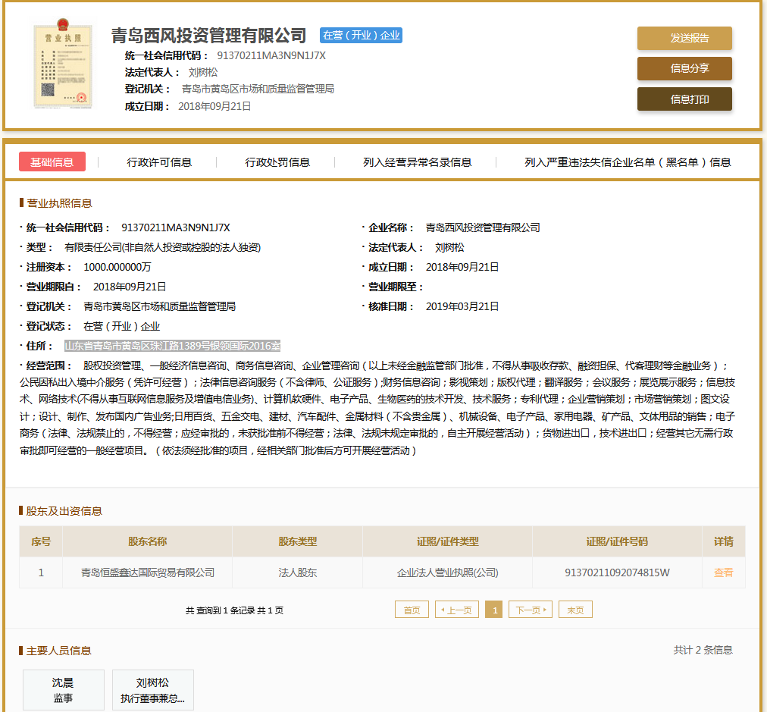
Task: Switch to the 行政许可信息 tab
Action: coord(159,162)
